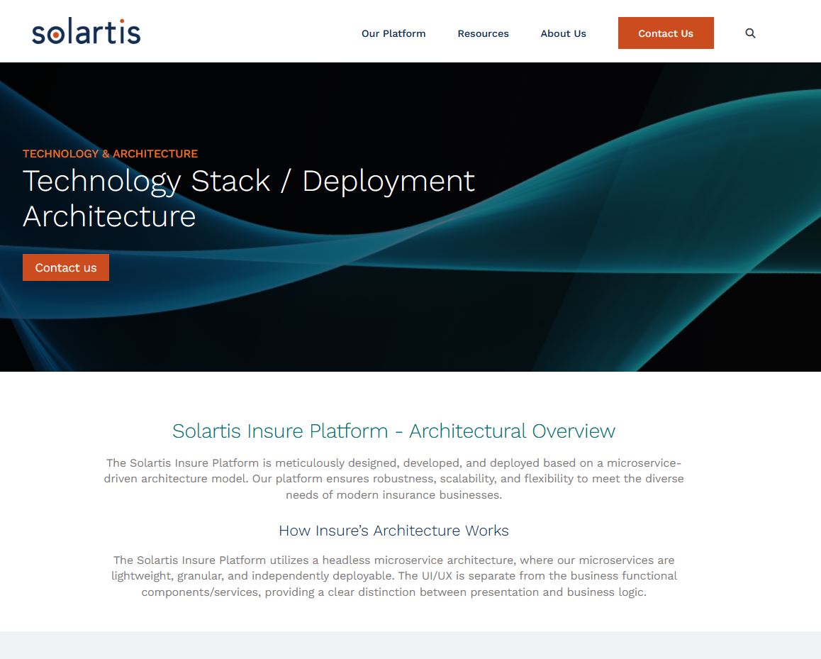Click the Technology Stack / Deployment Architecture heading
This screenshot has width=821, height=659.
[x=249, y=198]
